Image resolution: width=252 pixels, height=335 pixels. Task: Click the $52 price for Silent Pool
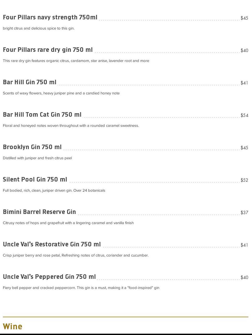244,180
